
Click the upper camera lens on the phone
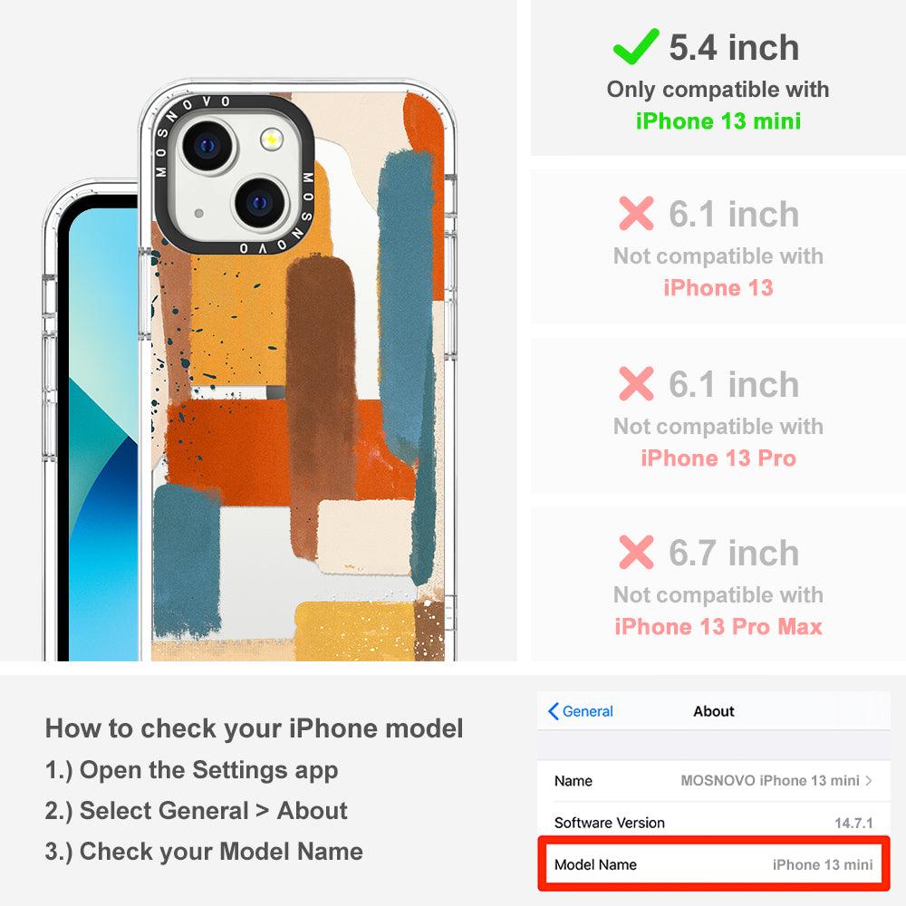point(207,146)
